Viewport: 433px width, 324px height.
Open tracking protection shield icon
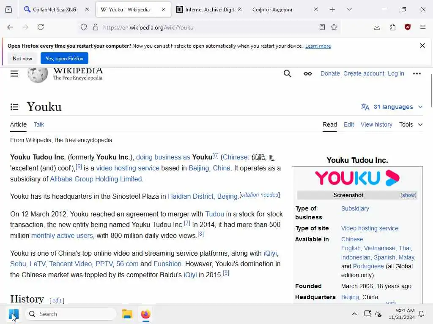coord(84,27)
